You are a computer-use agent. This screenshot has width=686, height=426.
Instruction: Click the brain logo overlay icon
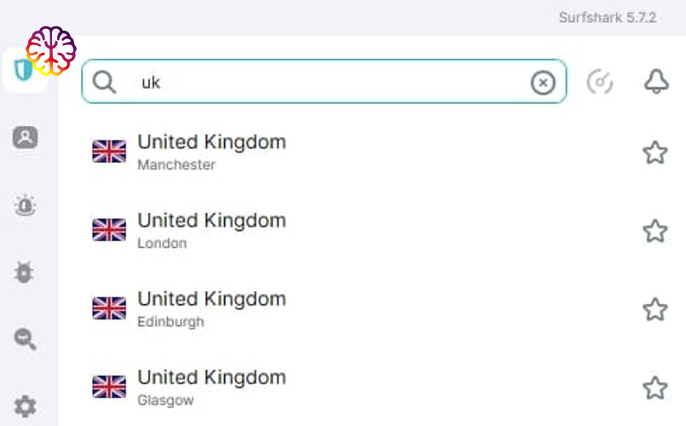tap(51, 50)
